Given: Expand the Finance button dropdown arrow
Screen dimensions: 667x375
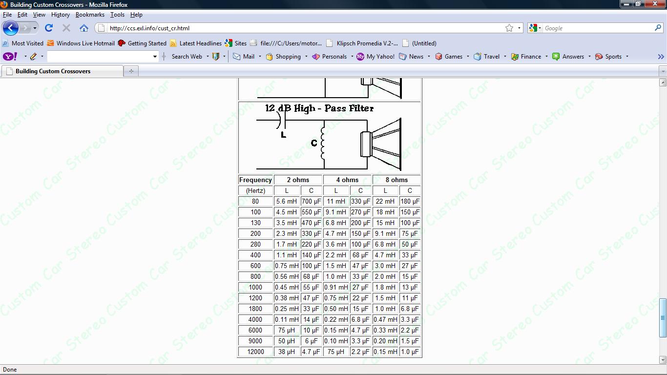Looking at the screenshot, I should point(546,57).
